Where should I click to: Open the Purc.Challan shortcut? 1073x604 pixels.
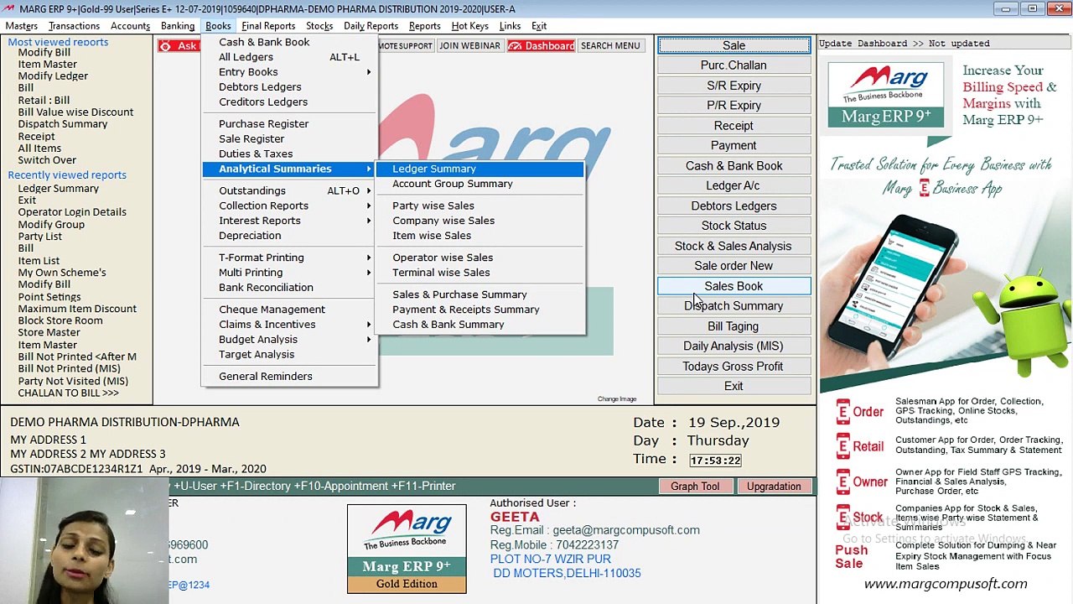click(733, 65)
